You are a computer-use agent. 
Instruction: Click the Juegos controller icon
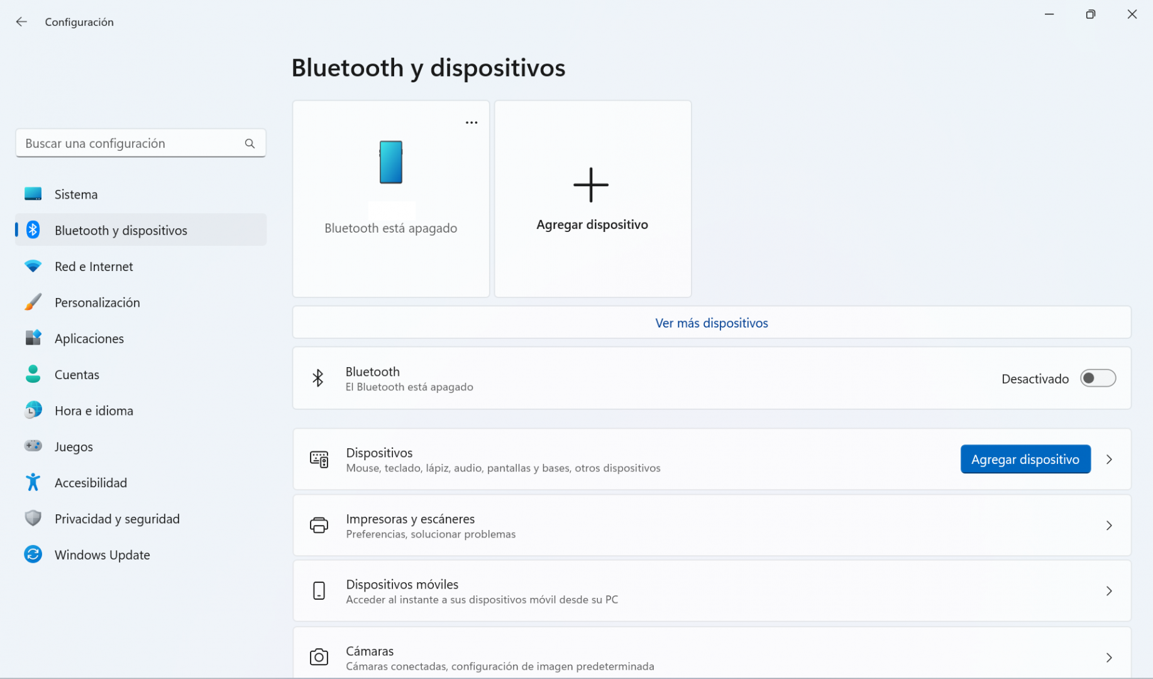point(33,446)
